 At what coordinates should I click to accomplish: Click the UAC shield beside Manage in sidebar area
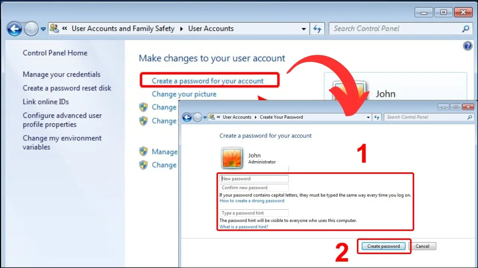coord(144,151)
